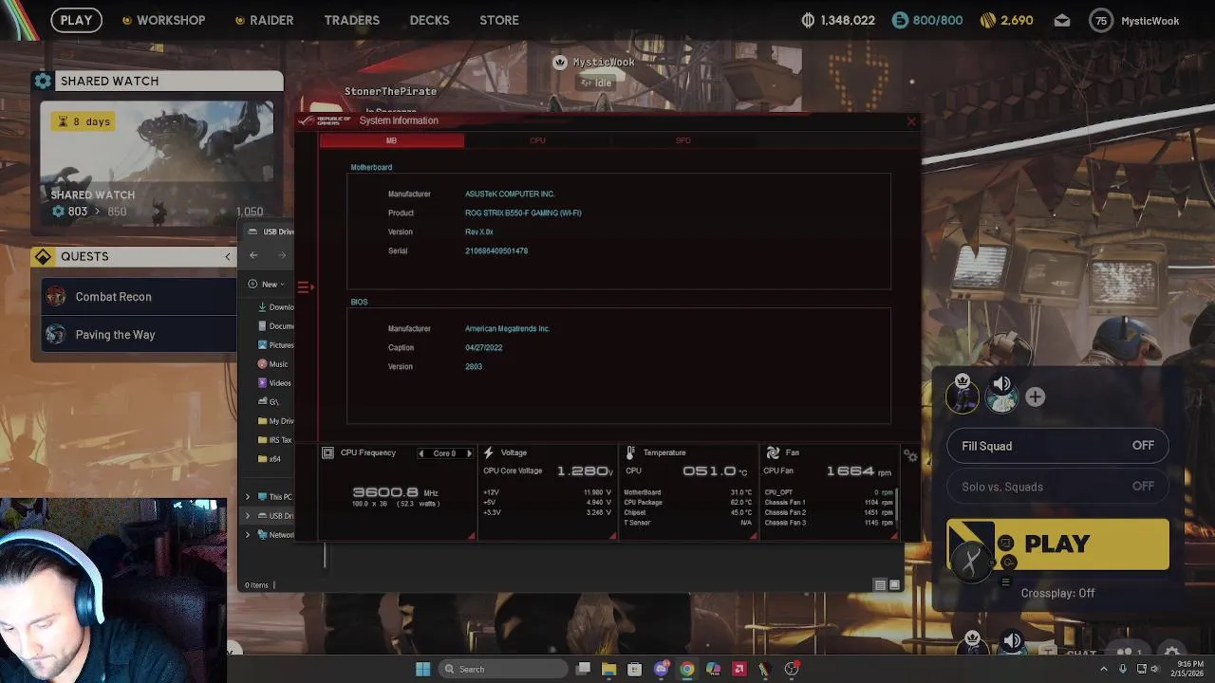
Task: Open the New dropdown in File Explorer
Action: [267, 285]
